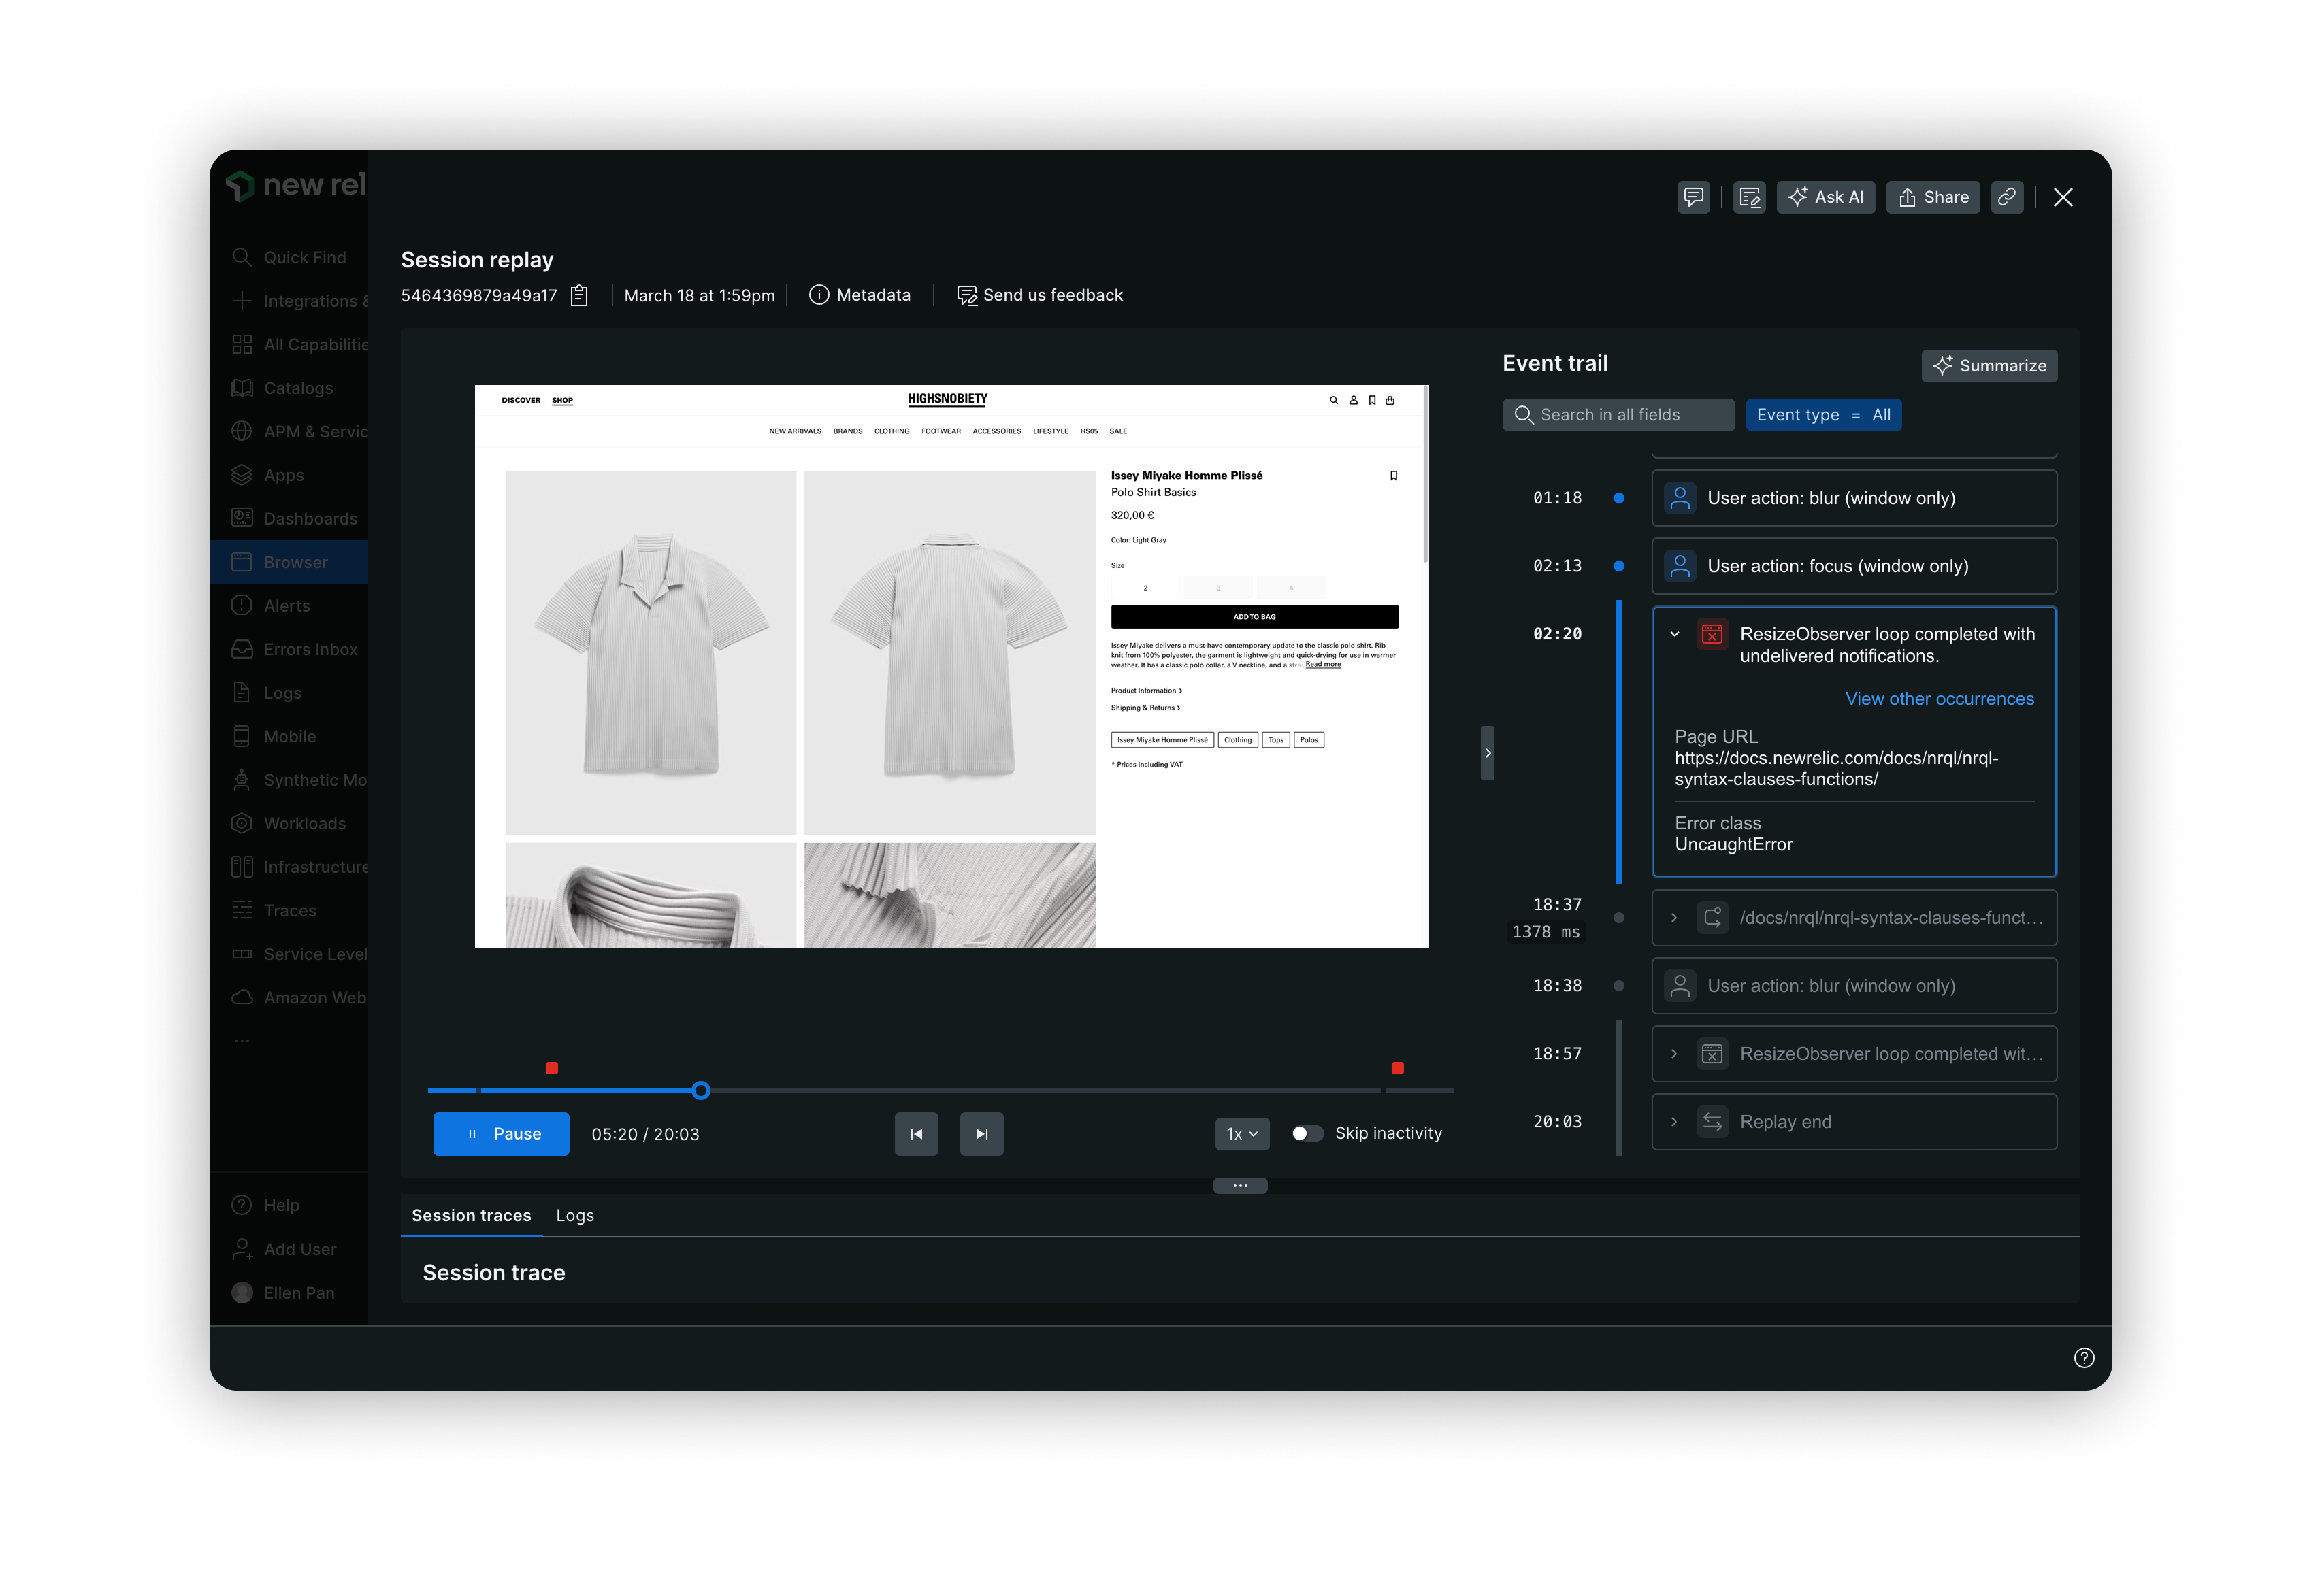Switch to the Logs tab

[x=574, y=1215]
